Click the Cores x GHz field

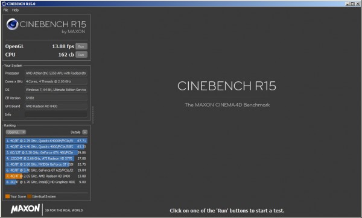[x=56, y=81]
